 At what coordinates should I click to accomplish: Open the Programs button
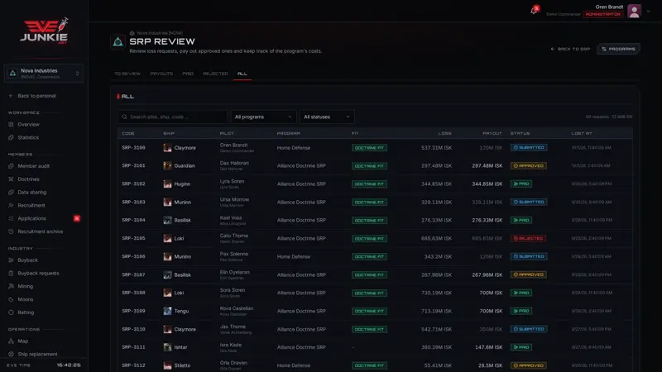[618, 49]
